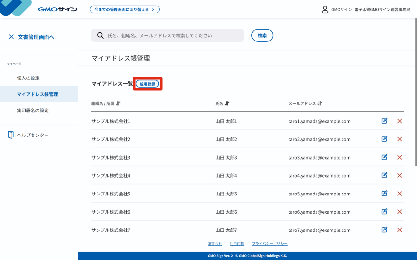The height and width of the screenshot is (260, 417).
Task: Sort list by 氏名 column arrows
Action: click(x=227, y=104)
